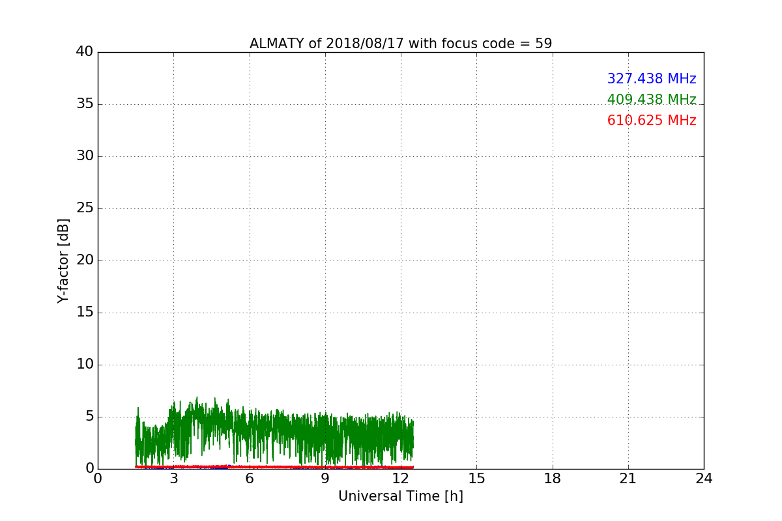This screenshot has width=782, height=521.
Task: Click the x-axis tick label 9
Action: click(325, 478)
